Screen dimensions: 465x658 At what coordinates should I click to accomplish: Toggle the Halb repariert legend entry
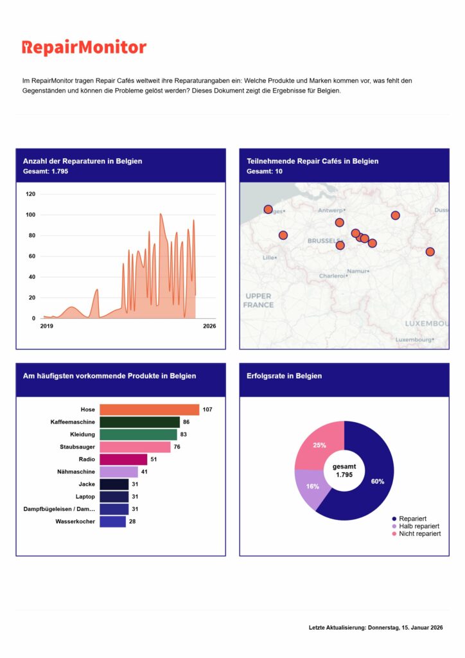click(419, 526)
